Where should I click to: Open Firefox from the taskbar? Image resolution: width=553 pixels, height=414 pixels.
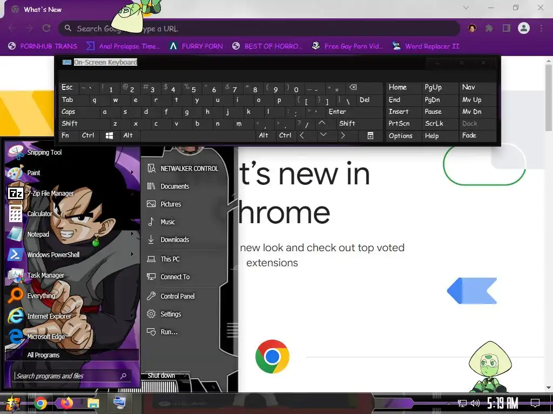click(66, 403)
